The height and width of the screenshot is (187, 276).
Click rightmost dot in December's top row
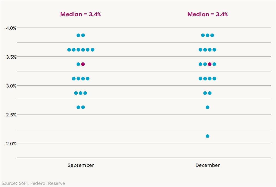point(212,35)
